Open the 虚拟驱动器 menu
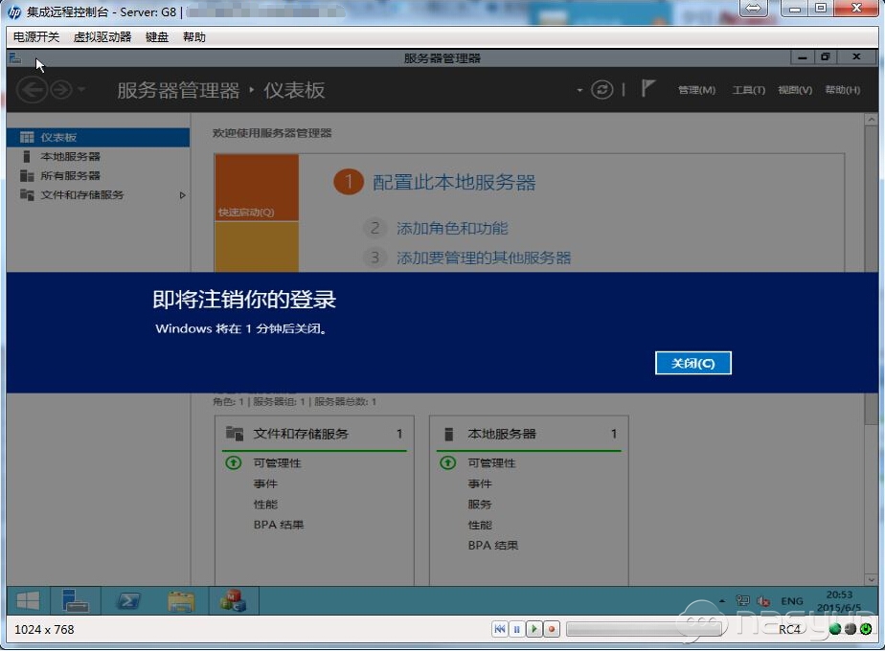Screen dimensions: 885x651 [102, 37]
